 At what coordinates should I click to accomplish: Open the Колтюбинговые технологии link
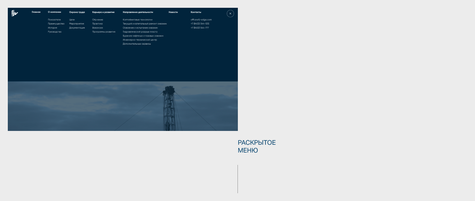coord(138,19)
